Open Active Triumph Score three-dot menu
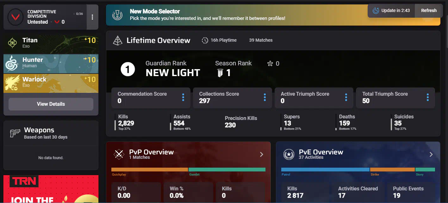448x203 pixels. [346, 98]
